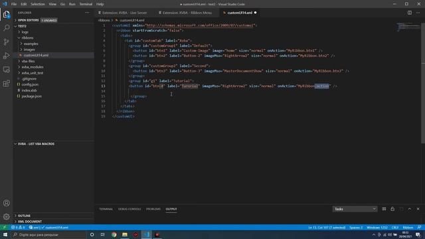Open Task View on taskbar
This screenshot has height=239, width=425.
coord(103,234)
